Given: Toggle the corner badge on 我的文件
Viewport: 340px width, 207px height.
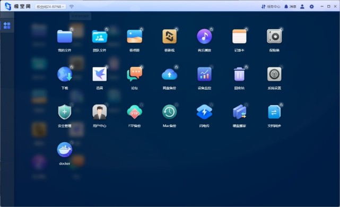Looking at the screenshot, I should point(72,29).
